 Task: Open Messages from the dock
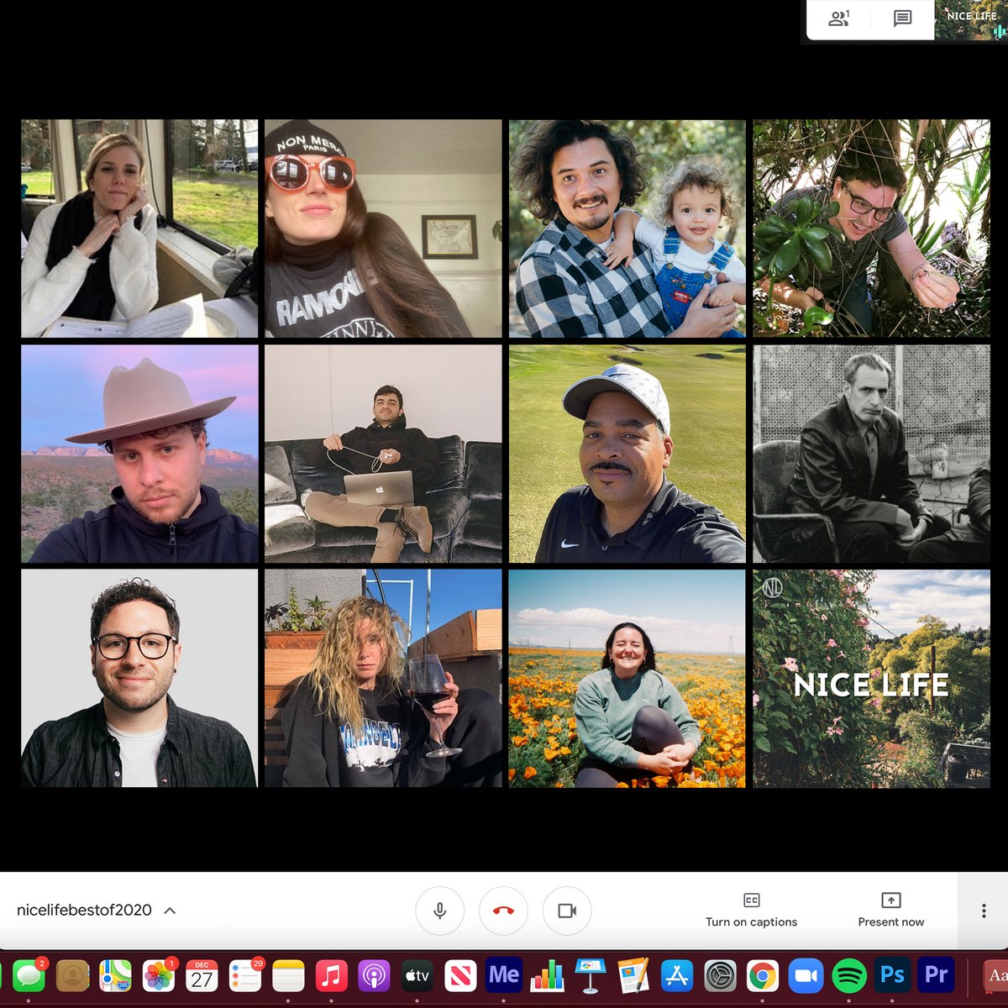pos(29,975)
